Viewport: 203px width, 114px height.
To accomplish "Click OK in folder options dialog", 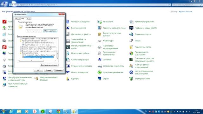I will (x=38, y=70).
